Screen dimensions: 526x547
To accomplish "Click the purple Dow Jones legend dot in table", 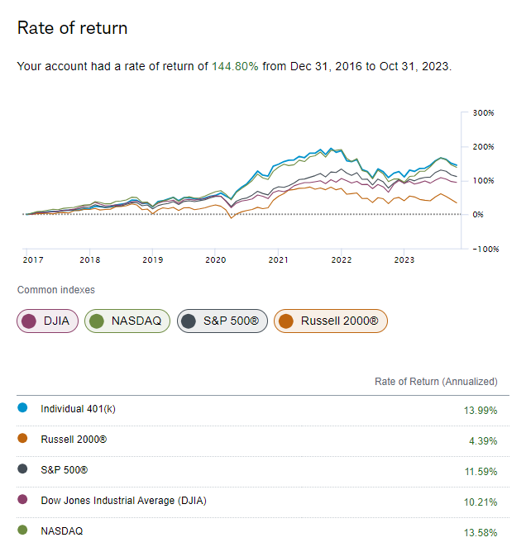I will pyautogui.click(x=22, y=500).
